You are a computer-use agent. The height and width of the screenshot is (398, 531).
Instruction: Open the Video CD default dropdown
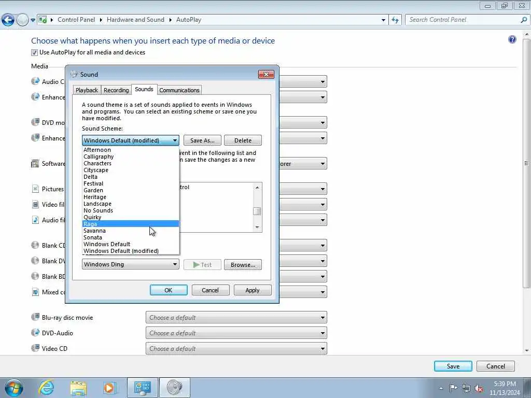(x=236, y=349)
